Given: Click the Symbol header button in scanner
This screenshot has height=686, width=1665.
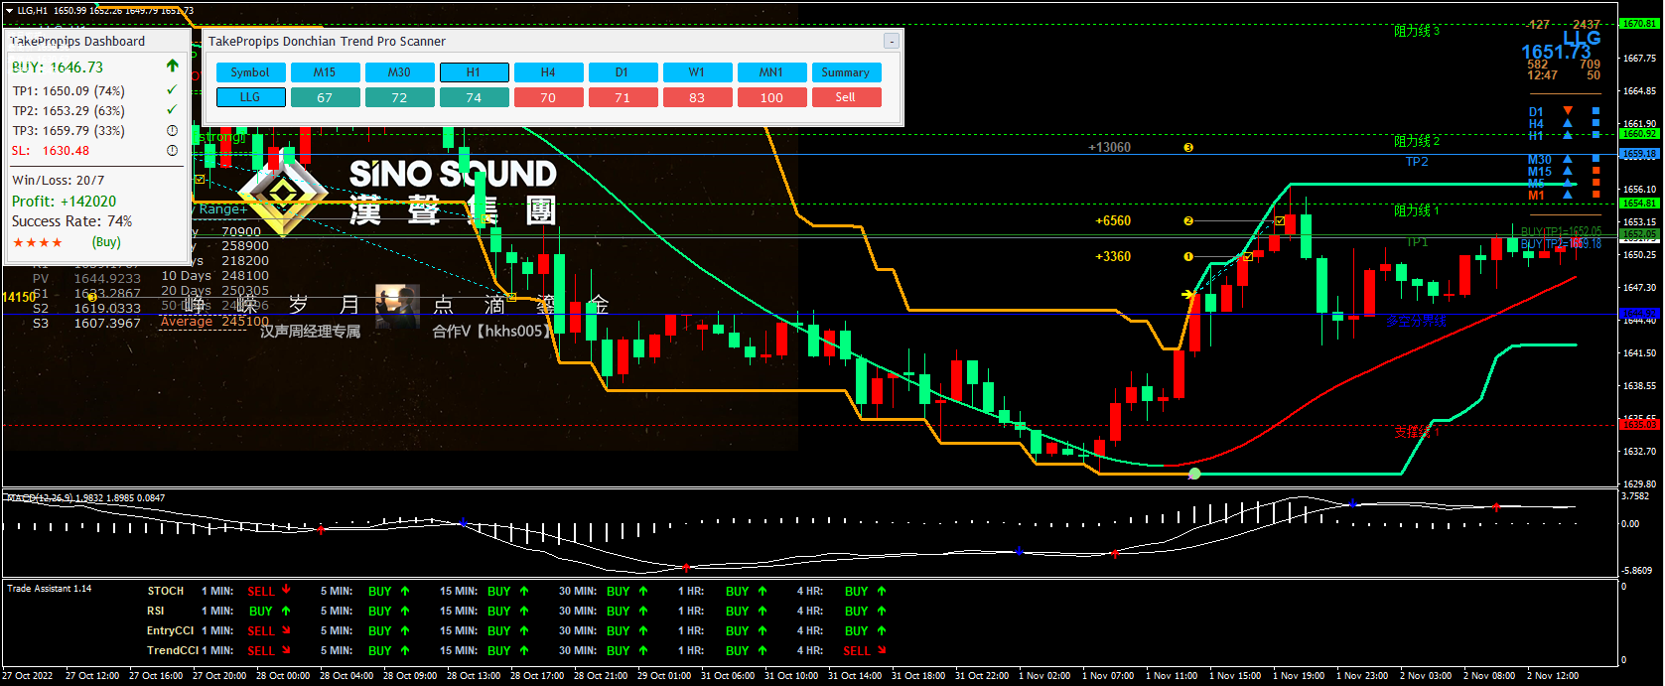Looking at the screenshot, I should pos(250,72).
